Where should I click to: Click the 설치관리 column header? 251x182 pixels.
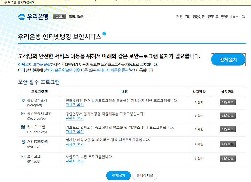tap(228, 92)
